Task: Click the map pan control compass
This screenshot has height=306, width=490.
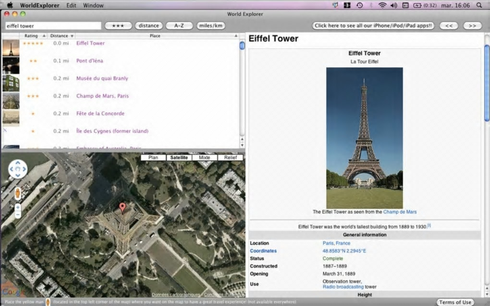Action: click(18, 169)
